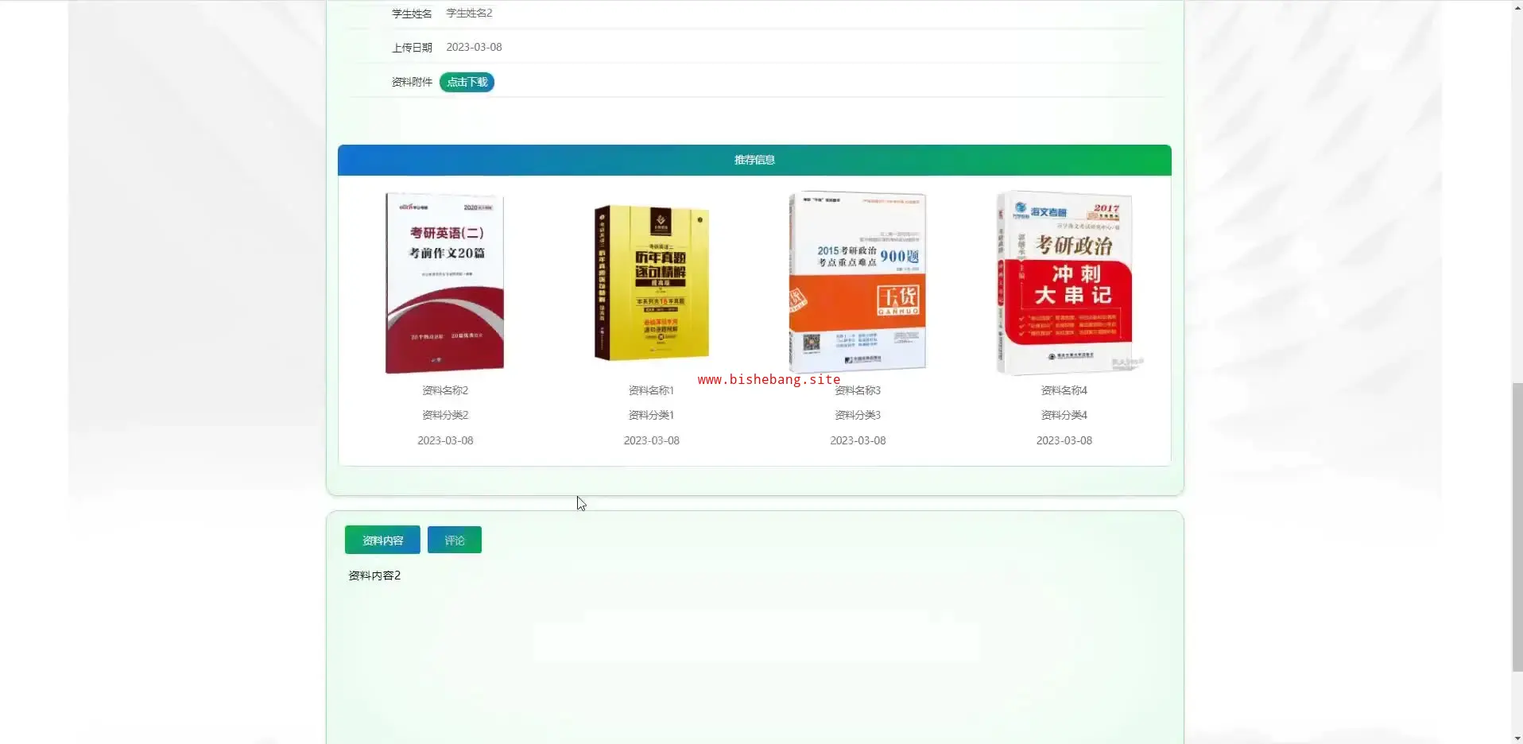Click the 上传日期 field label

coord(412,48)
